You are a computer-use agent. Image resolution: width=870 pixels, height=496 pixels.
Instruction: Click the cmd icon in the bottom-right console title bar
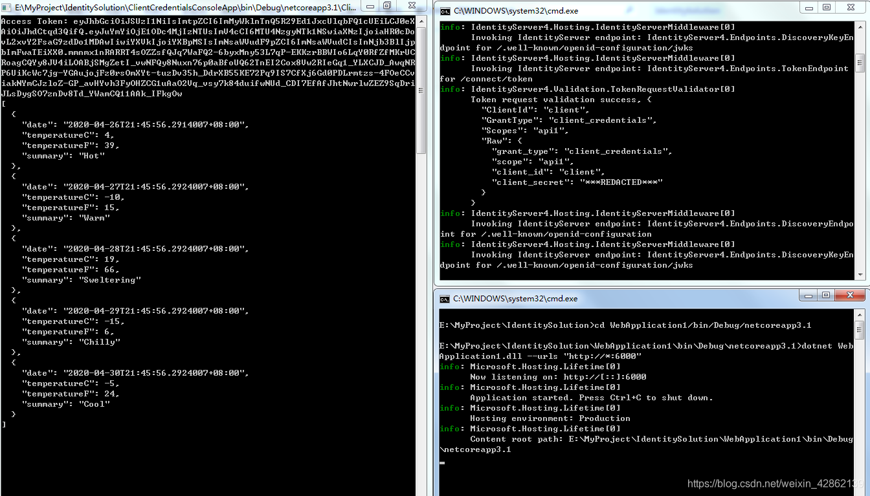(x=445, y=299)
